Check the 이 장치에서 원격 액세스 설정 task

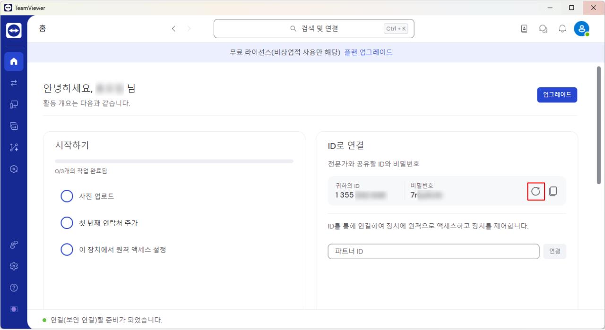click(x=67, y=249)
